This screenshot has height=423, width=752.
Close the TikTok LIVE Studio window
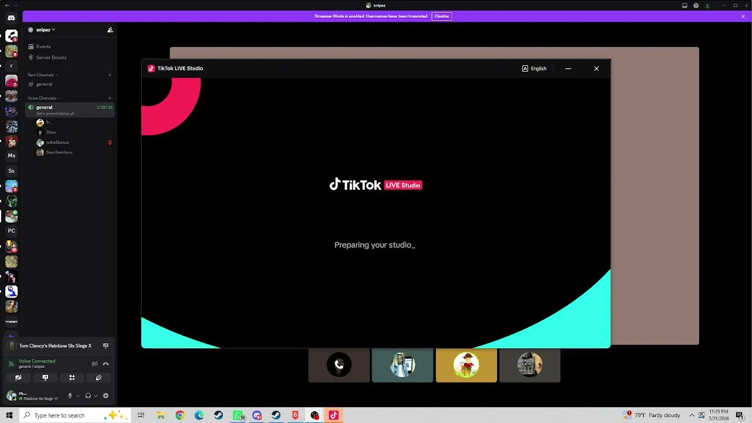596,69
